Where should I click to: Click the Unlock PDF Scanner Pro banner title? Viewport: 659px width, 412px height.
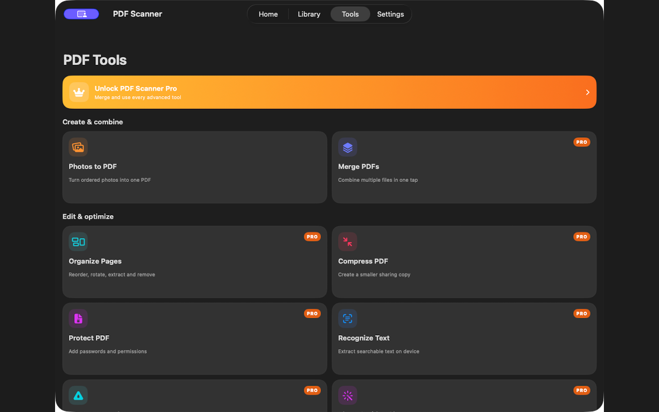136,89
